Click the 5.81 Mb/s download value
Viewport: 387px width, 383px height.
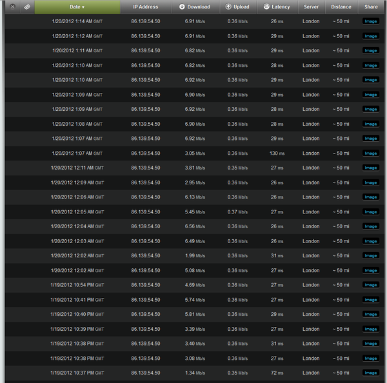pos(195,314)
